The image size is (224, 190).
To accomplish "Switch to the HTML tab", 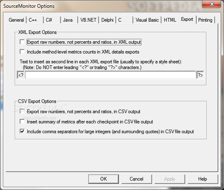I will point(170,20).
